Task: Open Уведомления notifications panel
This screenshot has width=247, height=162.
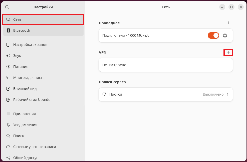Action: (25, 125)
